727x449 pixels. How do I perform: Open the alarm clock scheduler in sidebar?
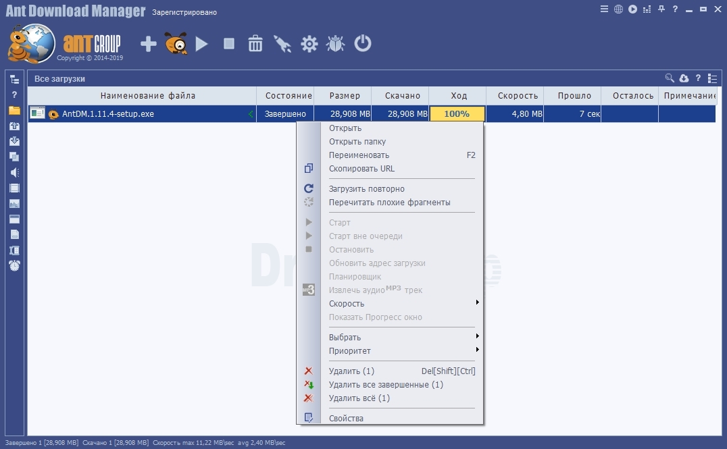(x=14, y=265)
